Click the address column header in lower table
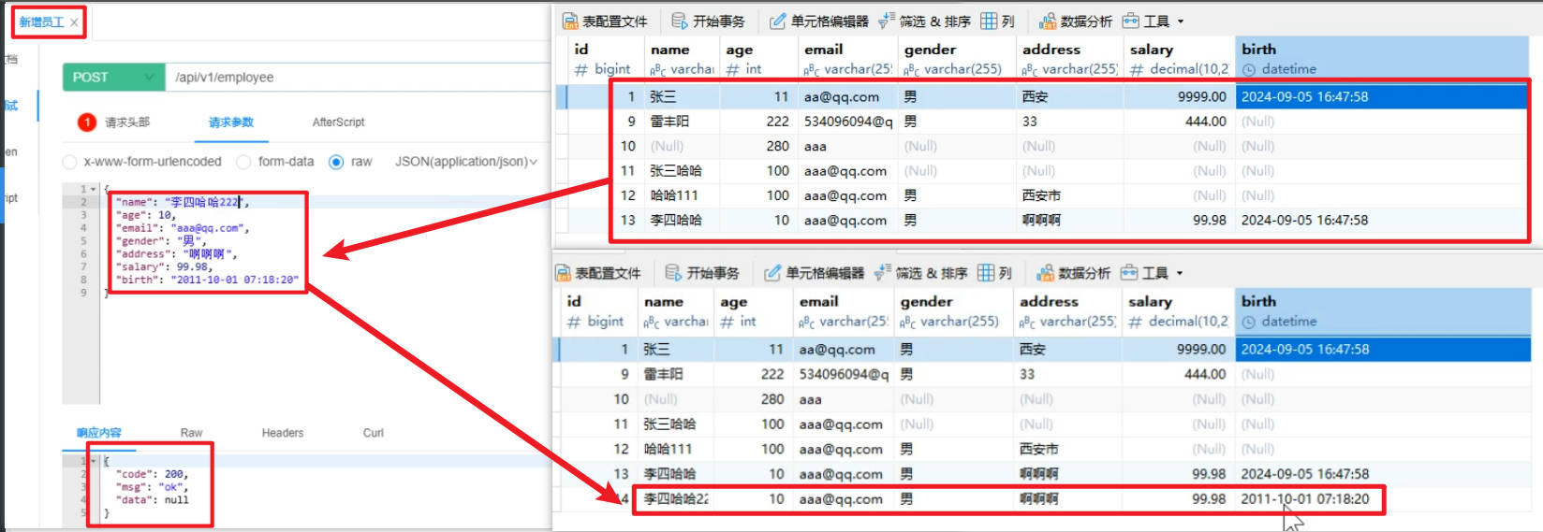 (1068, 310)
